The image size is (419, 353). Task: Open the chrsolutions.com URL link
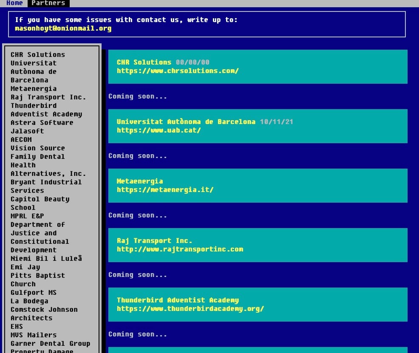pos(178,71)
